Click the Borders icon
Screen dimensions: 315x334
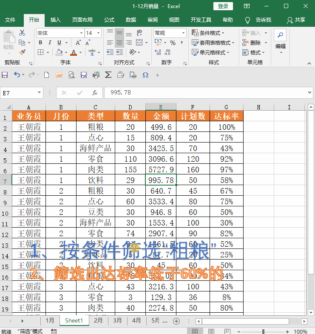(40, 52)
